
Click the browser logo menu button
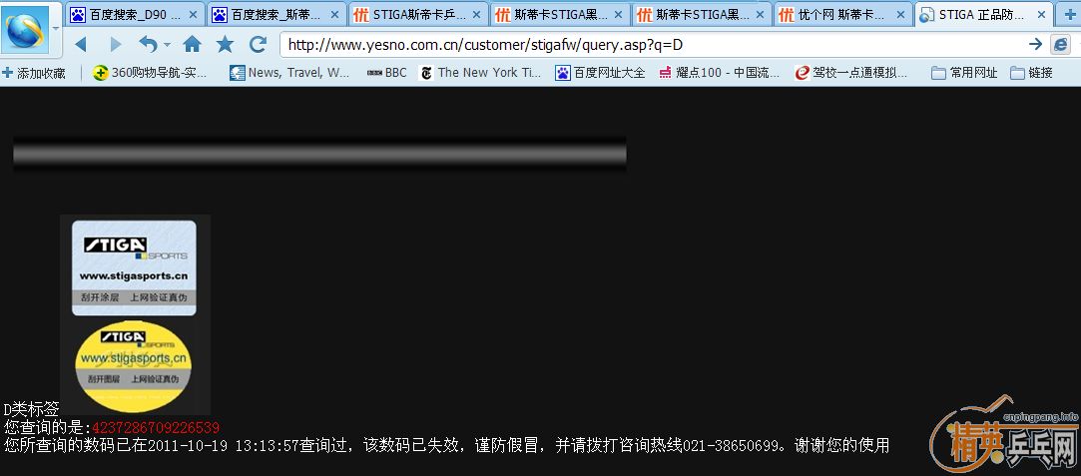pos(25,29)
